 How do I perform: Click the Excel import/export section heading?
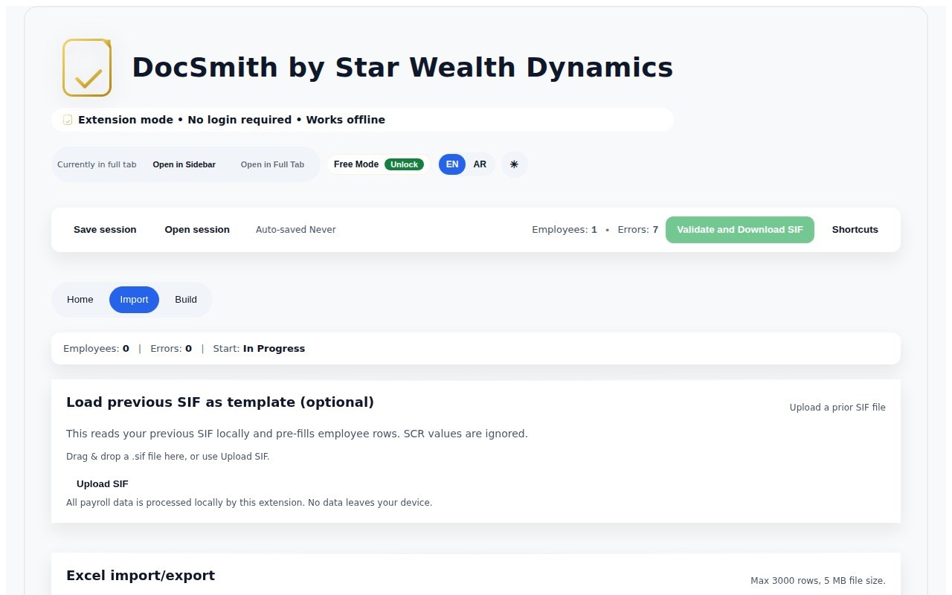pos(141,576)
